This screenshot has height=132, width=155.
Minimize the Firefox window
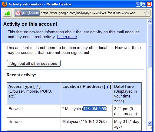pyautogui.click(x=138, y=4)
